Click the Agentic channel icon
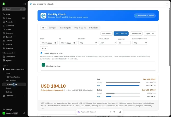Viewport: 171px width, 117px height. 4,60
